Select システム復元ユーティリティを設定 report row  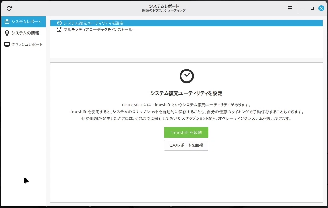(186, 23)
